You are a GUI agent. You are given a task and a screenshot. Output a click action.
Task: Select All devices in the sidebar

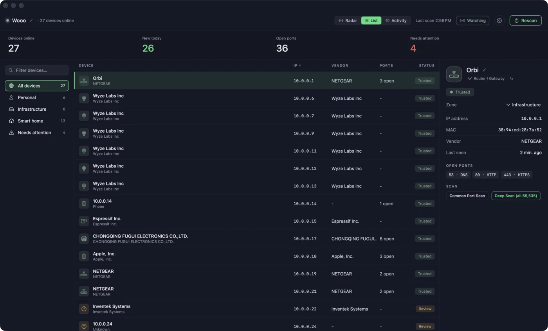coord(37,86)
